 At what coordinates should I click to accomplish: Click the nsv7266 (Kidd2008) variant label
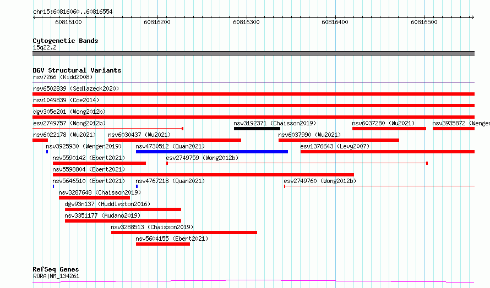63,77
